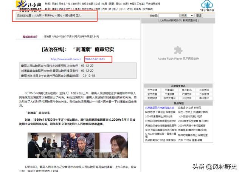Select 天气交通 in 天津民生资讯
The height and width of the screenshot is (172, 242).
[x=152, y=90]
